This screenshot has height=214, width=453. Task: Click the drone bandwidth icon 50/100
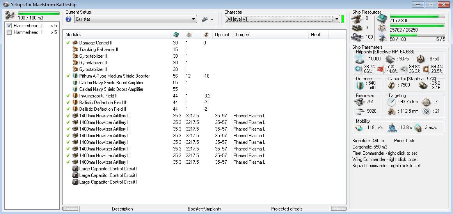point(382,37)
